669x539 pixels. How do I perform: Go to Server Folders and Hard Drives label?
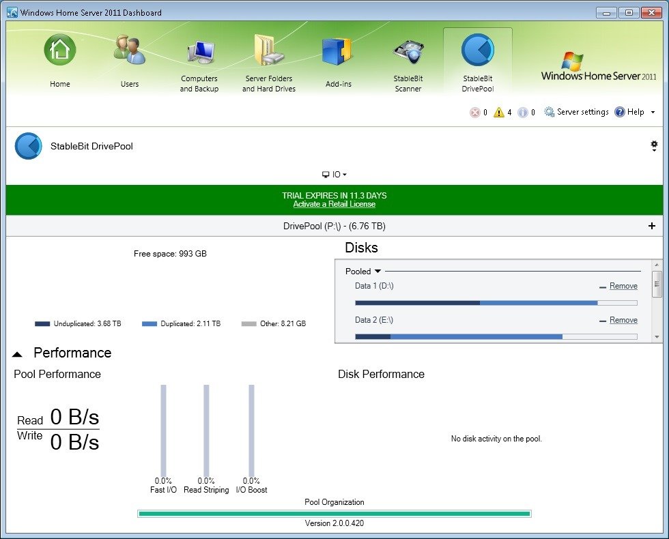tap(269, 83)
